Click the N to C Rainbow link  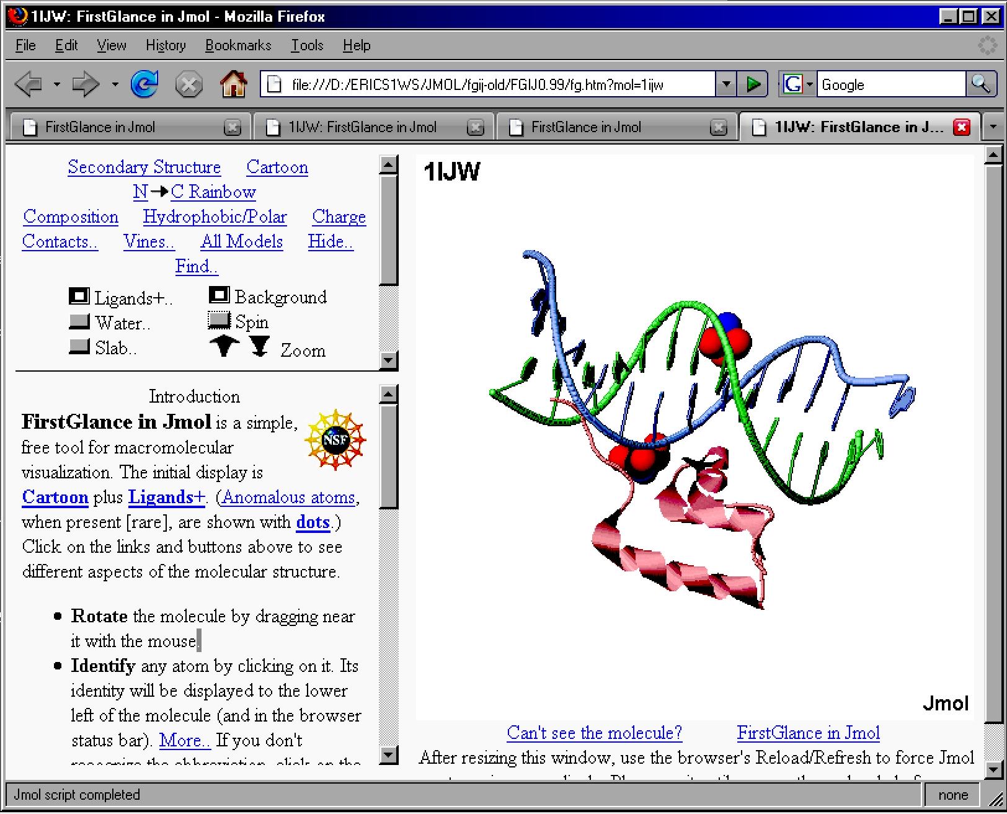195,192
